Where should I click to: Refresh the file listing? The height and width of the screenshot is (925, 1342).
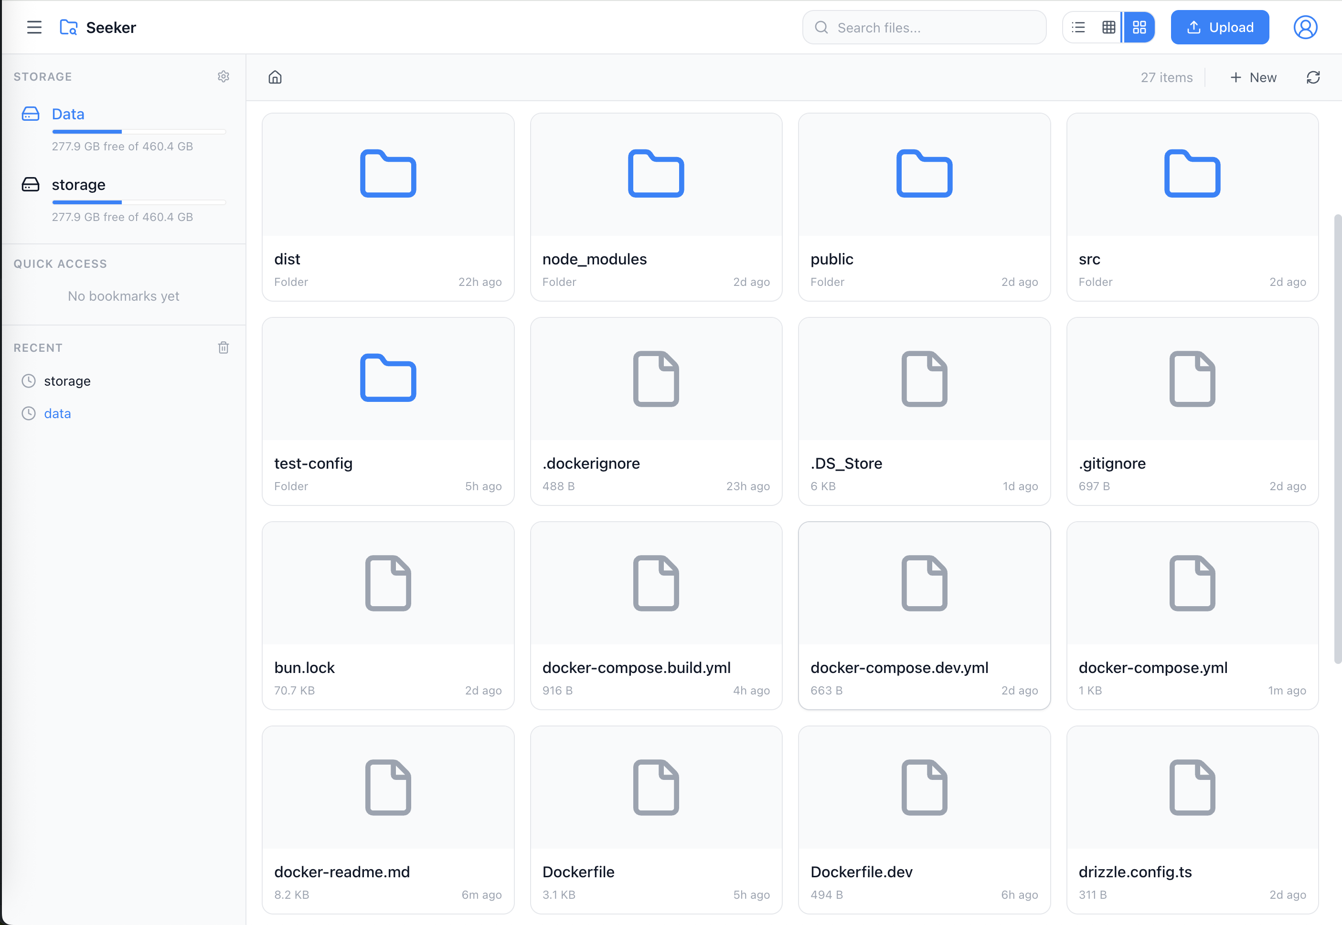pos(1313,78)
